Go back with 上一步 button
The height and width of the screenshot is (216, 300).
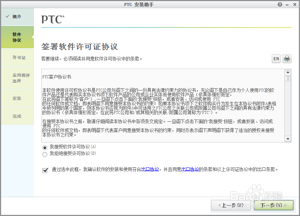231,205
